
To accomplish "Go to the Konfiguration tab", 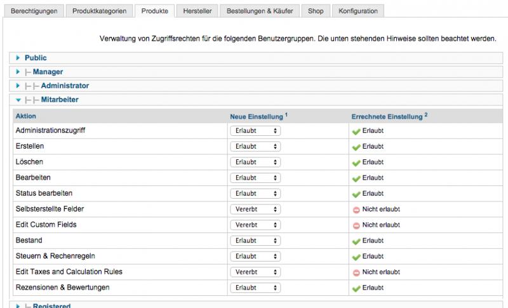I will tap(358, 11).
